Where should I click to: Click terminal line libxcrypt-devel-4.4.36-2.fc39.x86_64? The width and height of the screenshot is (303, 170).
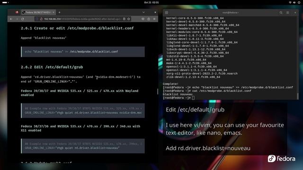[x=197, y=53]
